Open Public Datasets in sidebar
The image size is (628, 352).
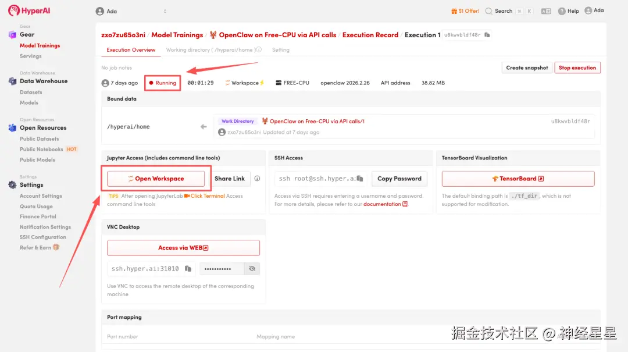point(40,138)
